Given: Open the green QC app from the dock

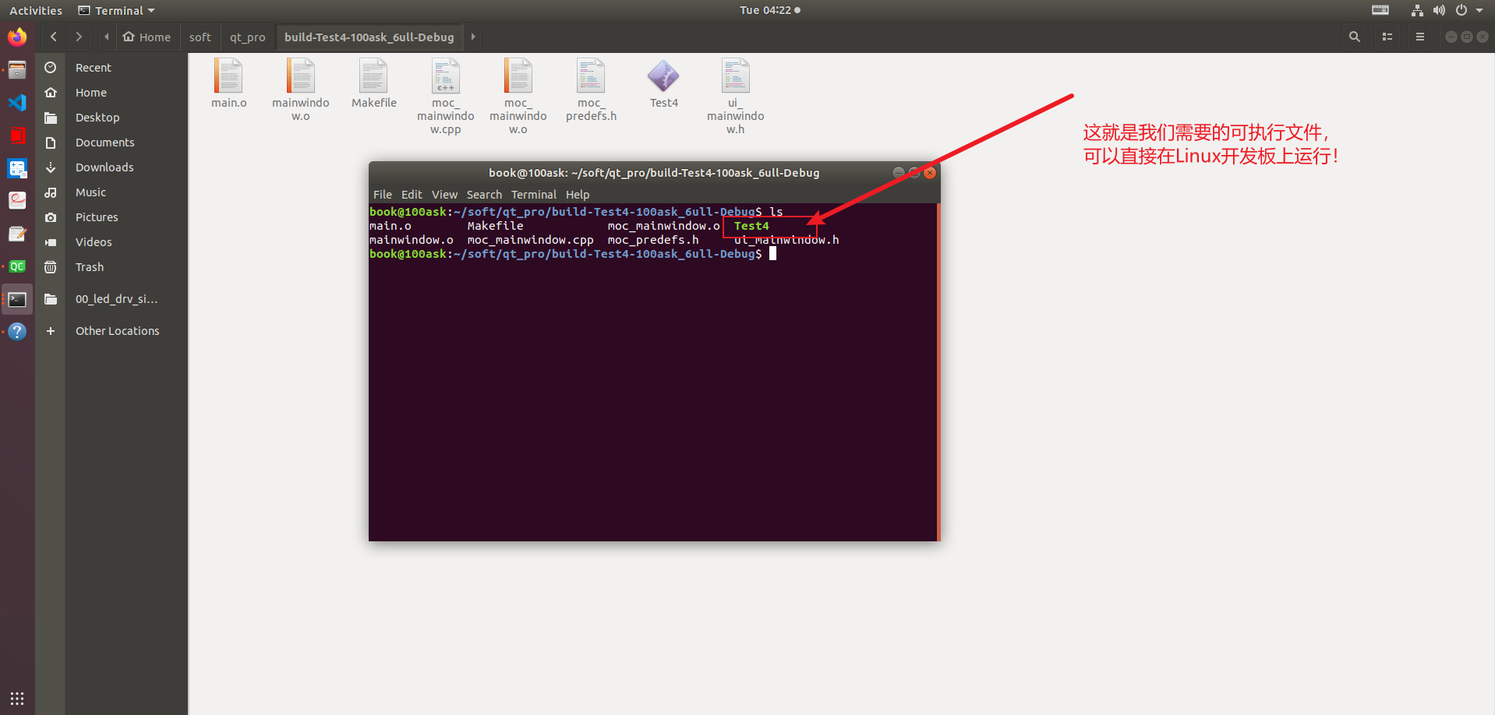Looking at the screenshot, I should (x=16, y=266).
